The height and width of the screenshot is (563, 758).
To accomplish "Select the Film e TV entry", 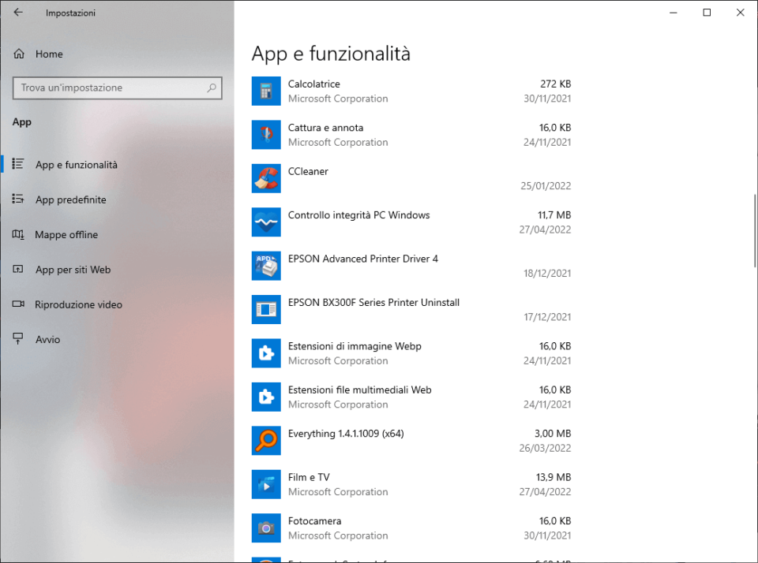I will 411,484.
